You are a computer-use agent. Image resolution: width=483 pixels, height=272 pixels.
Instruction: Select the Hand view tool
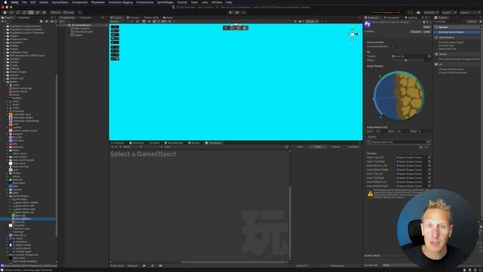[x=5, y=12]
